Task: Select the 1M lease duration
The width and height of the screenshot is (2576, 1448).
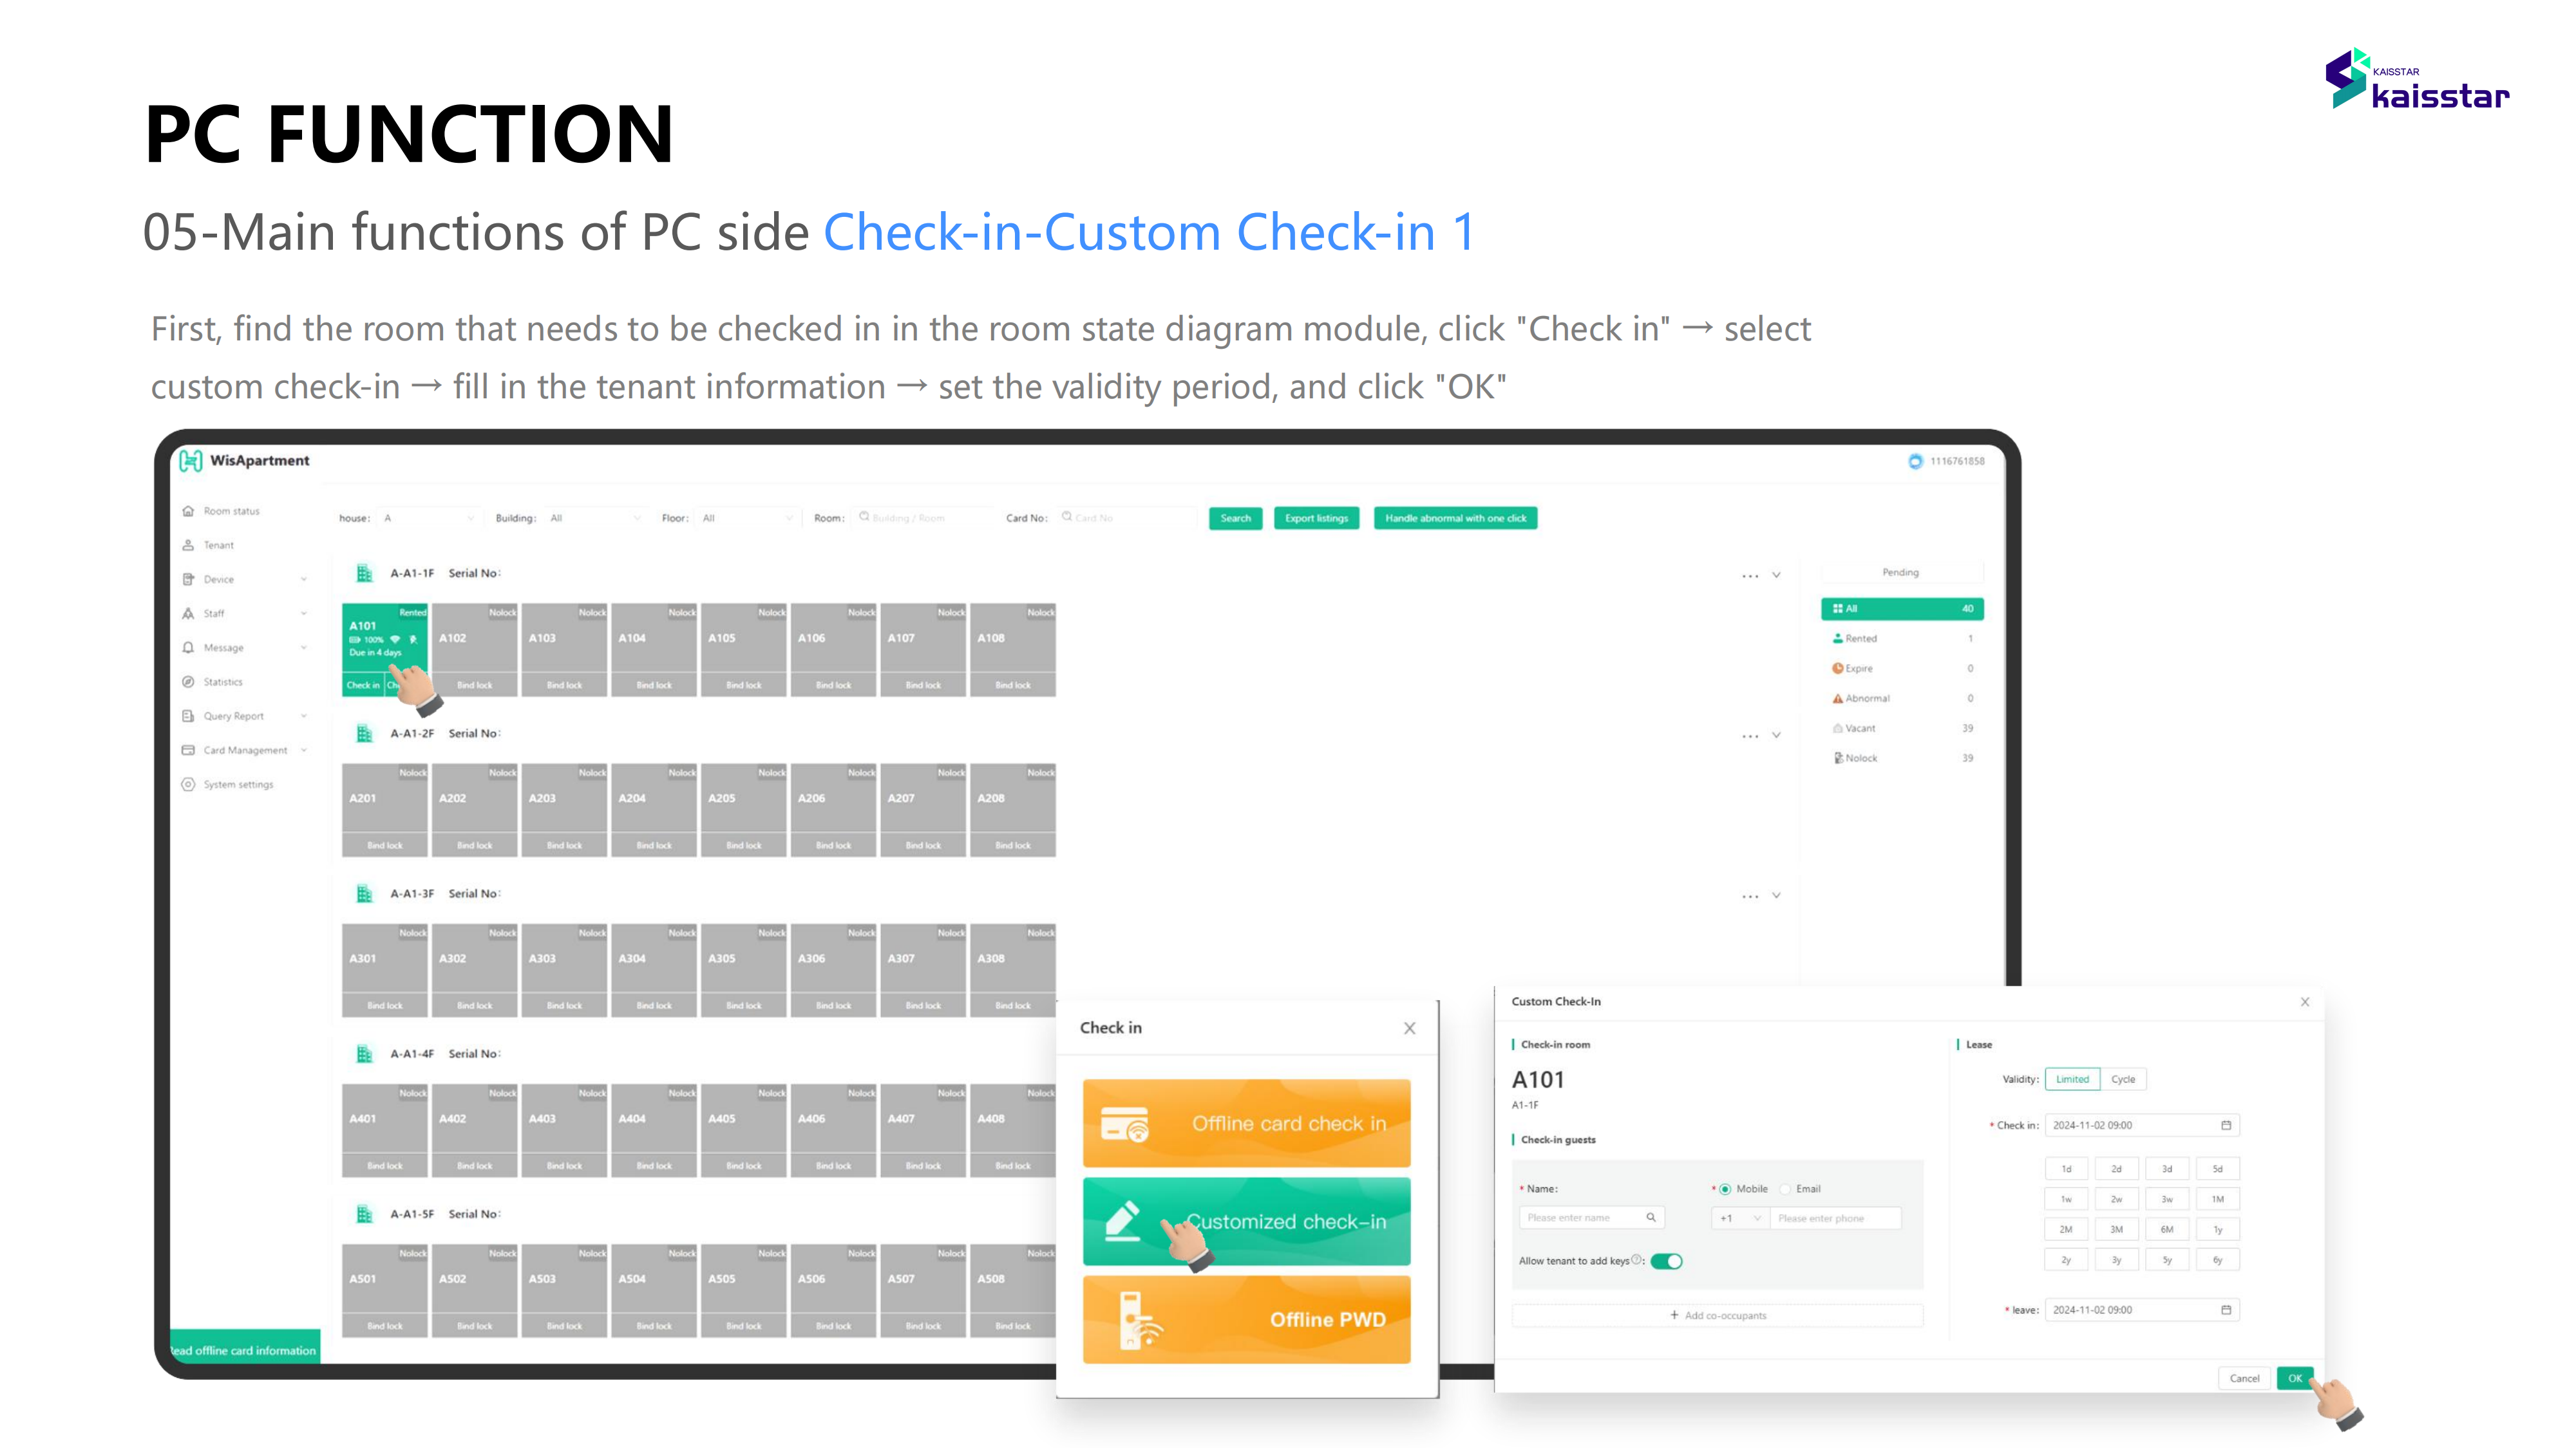Action: click(2217, 1199)
